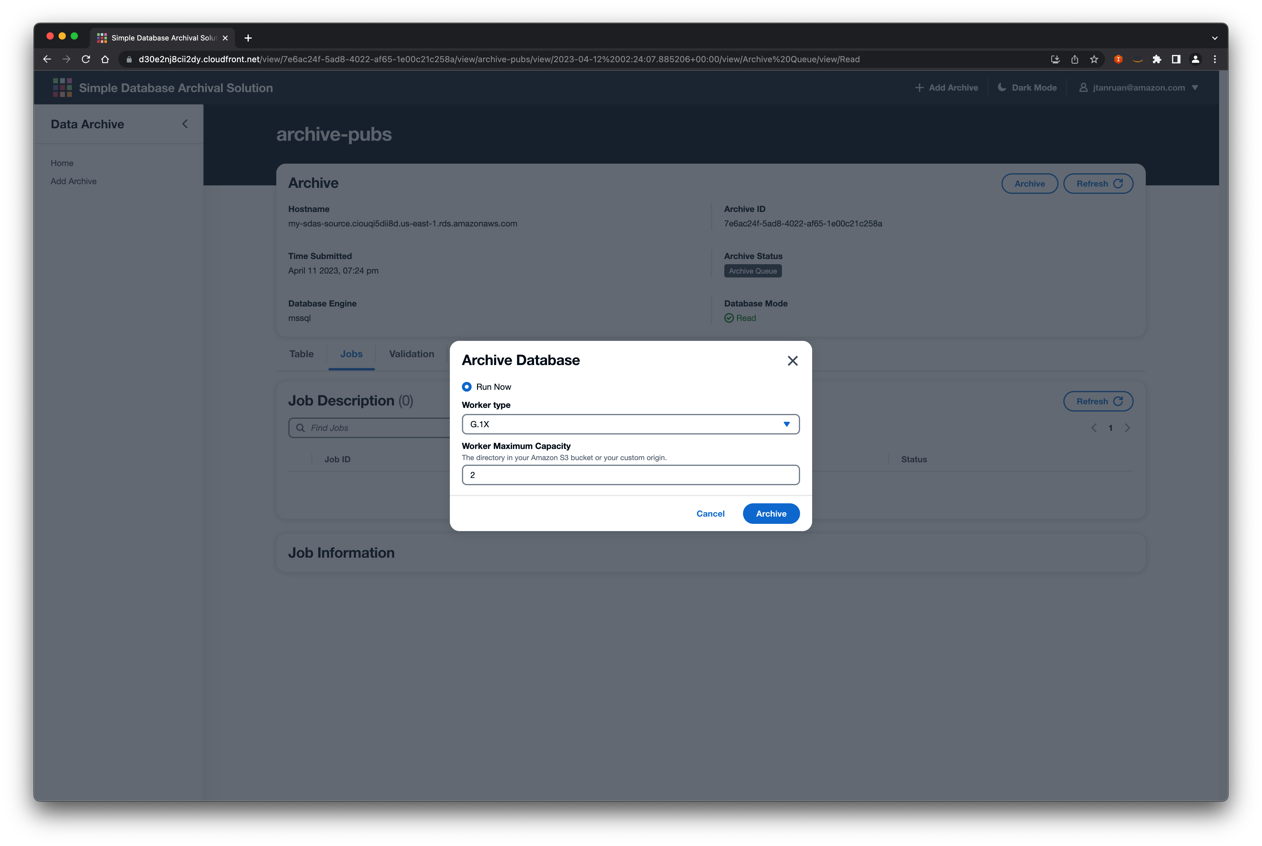
Task: Enable Dark Mode
Action: pos(1027,87)
